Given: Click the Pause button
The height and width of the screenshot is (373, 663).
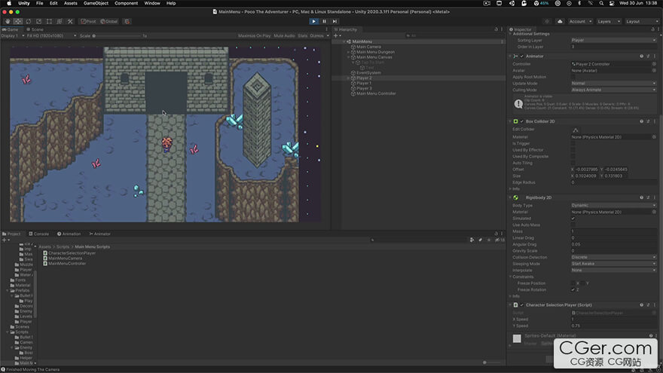Looking at the screenshot, I should coord(324,21).
